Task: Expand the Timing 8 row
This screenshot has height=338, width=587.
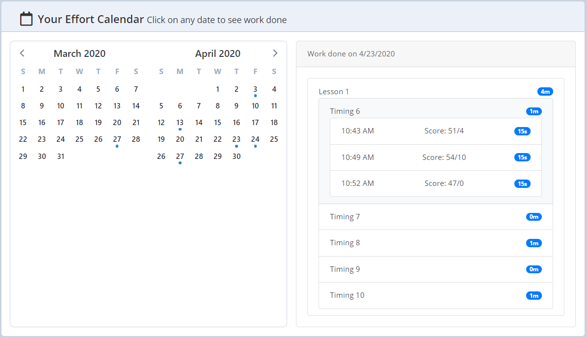Action: click(x=345, y=243)
